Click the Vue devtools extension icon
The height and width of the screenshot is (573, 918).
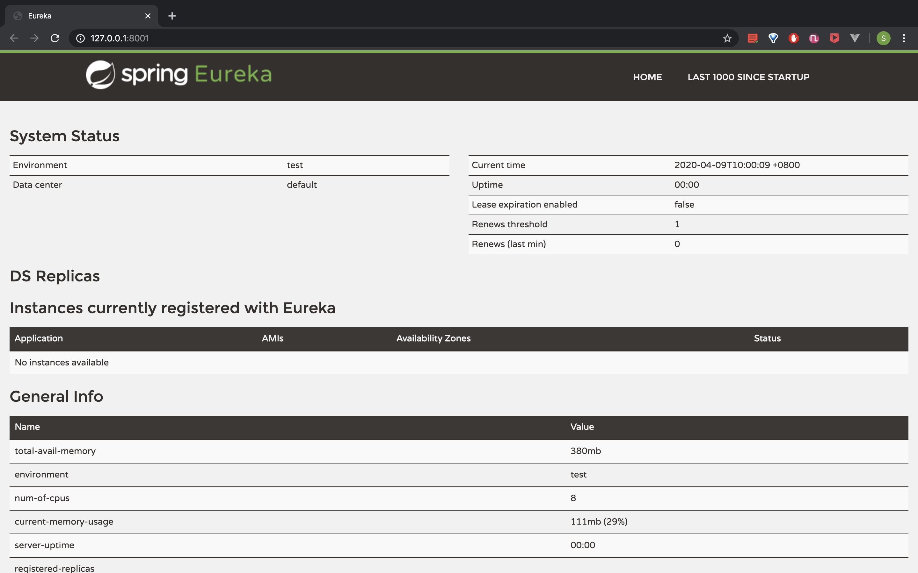point(854,38)
